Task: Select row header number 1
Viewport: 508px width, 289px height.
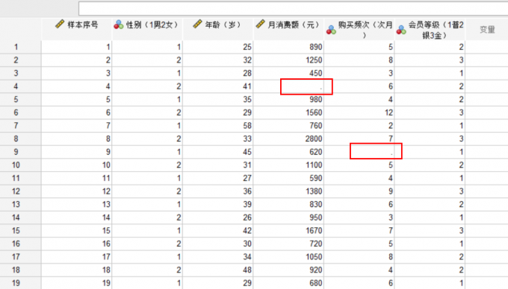Action: coord(21,47)
